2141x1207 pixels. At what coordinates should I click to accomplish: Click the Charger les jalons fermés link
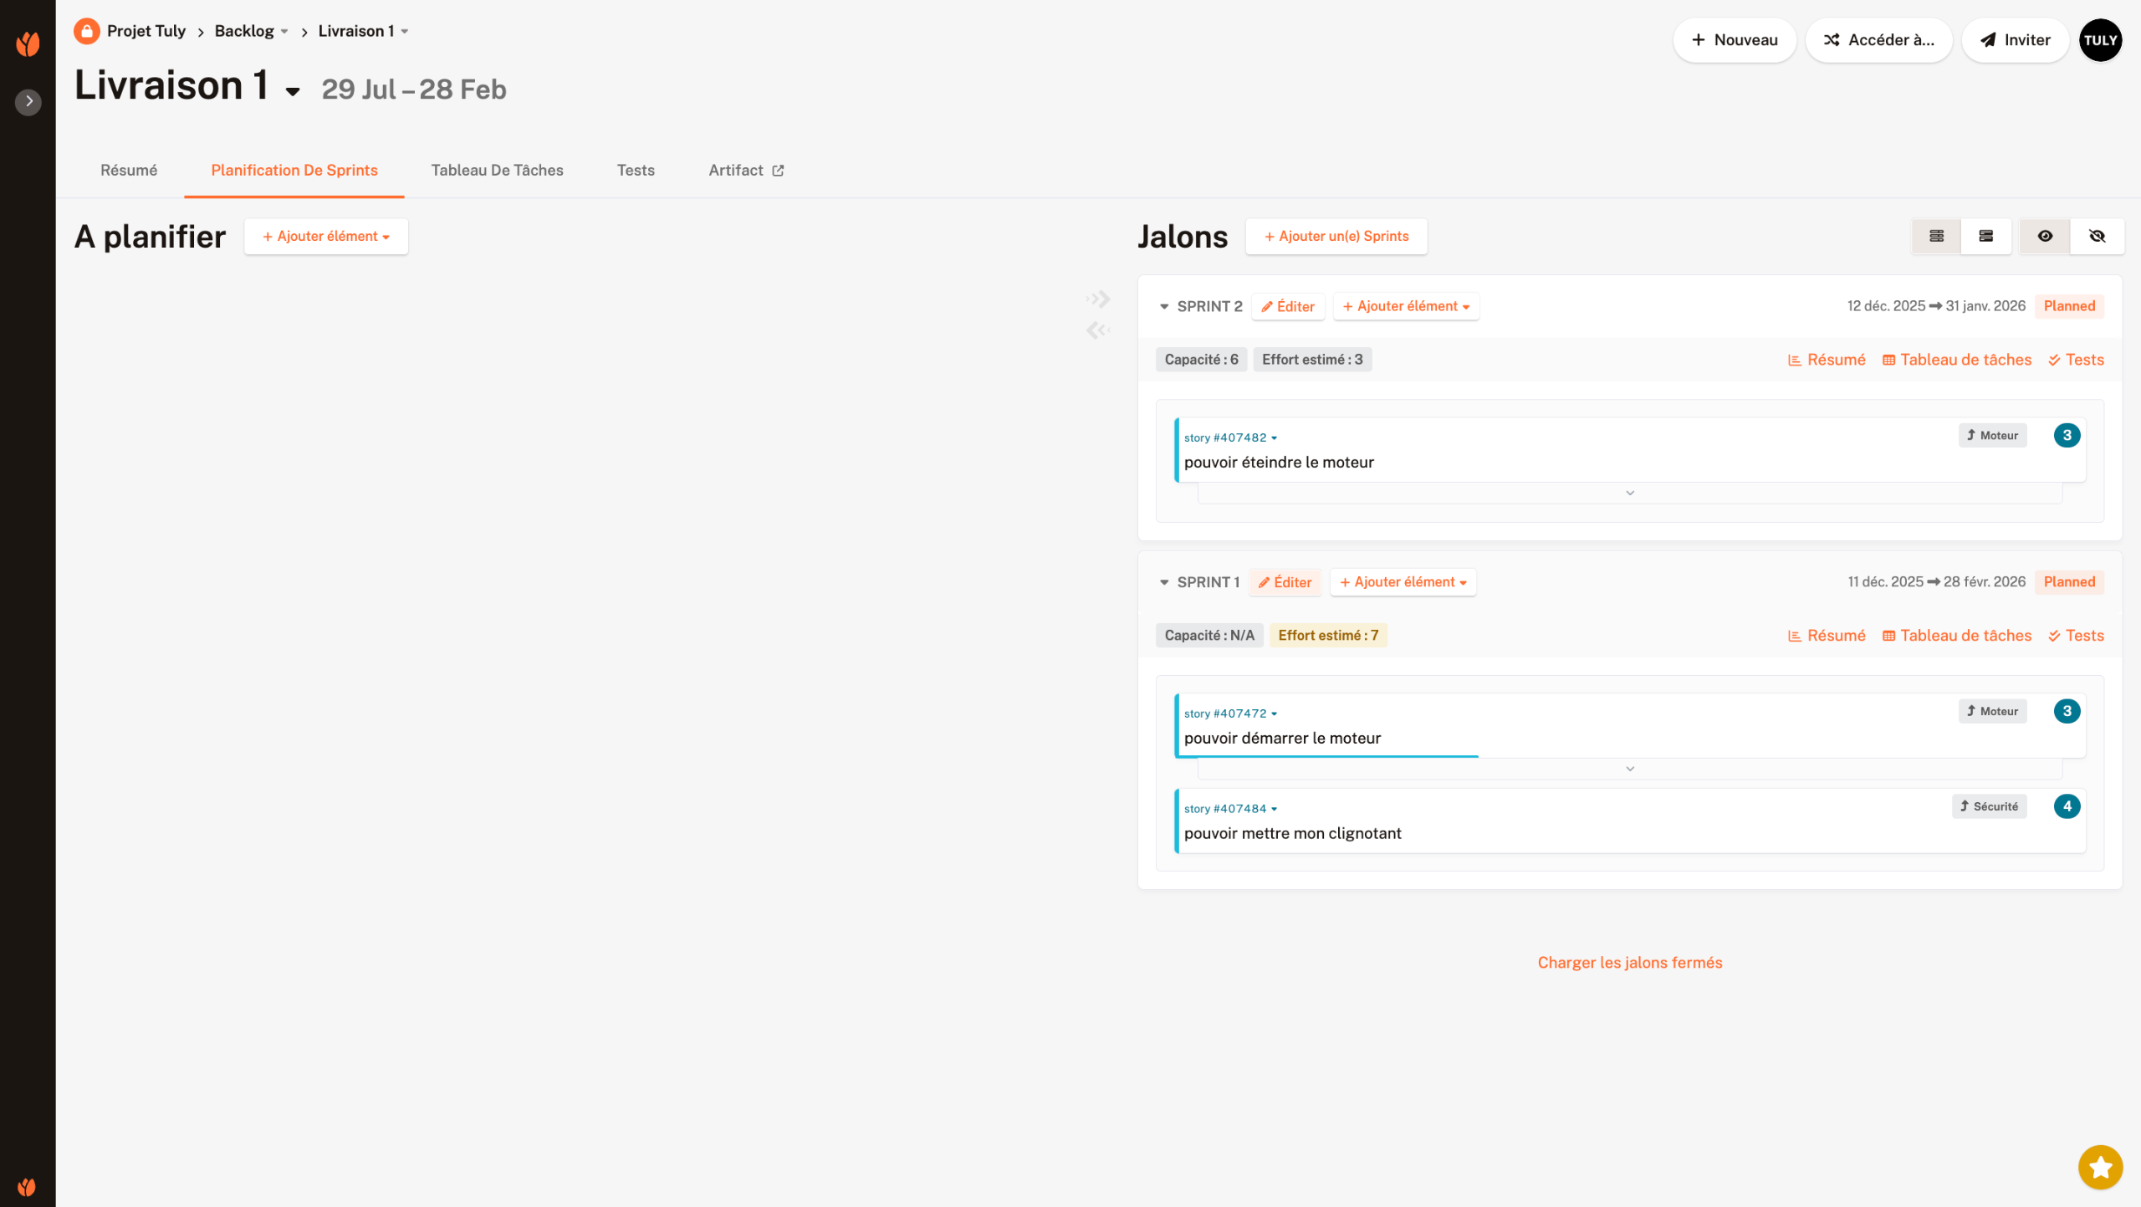tap(1629, 963)
